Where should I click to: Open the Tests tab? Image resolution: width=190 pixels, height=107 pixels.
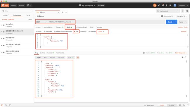click(x=91, y=27)
